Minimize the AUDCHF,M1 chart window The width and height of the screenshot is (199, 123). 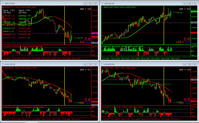85,65
